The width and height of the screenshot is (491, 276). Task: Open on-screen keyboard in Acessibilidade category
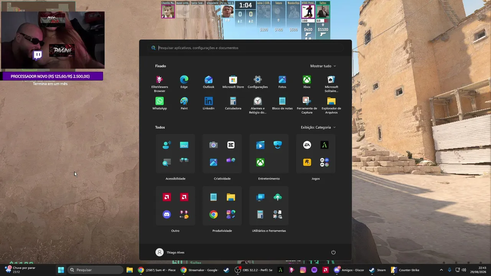(184, 145)
